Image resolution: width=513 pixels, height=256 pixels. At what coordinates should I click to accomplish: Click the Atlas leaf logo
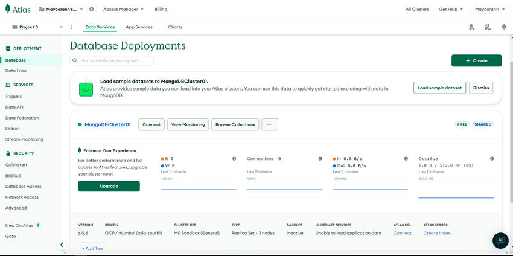tap(8, 9)
